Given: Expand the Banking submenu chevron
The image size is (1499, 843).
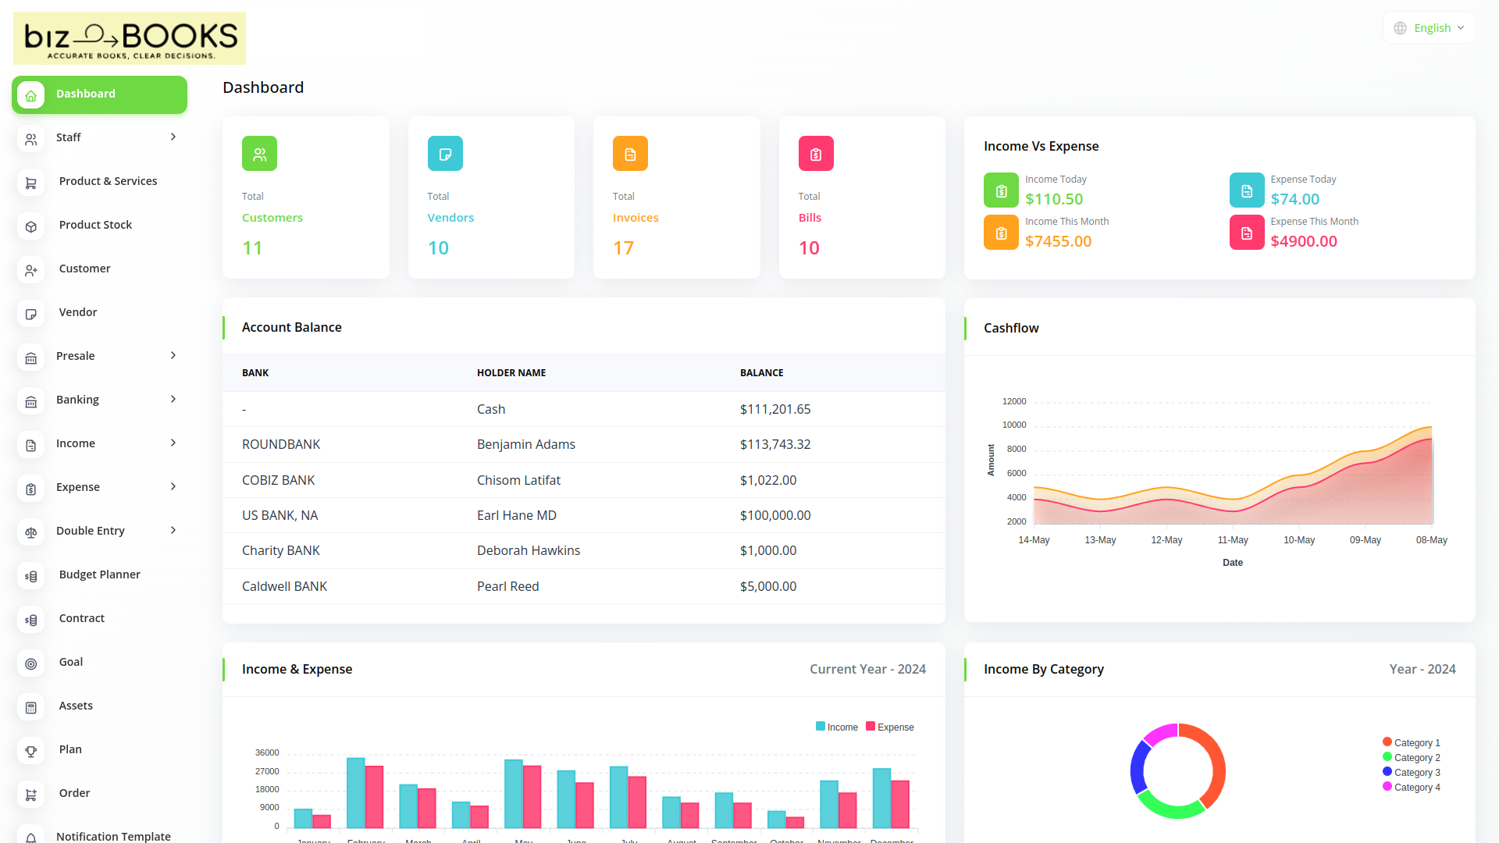Looking at the screenshot, I should (173, 399).
